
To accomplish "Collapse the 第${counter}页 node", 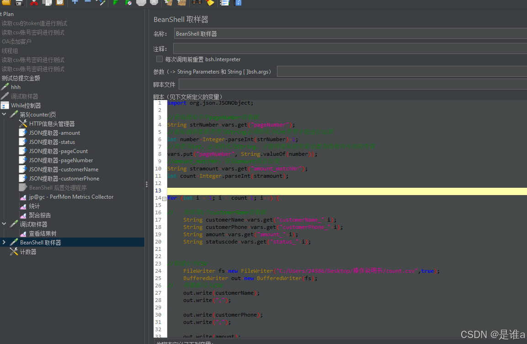I will pyautogui.click(x=4, y=114).
